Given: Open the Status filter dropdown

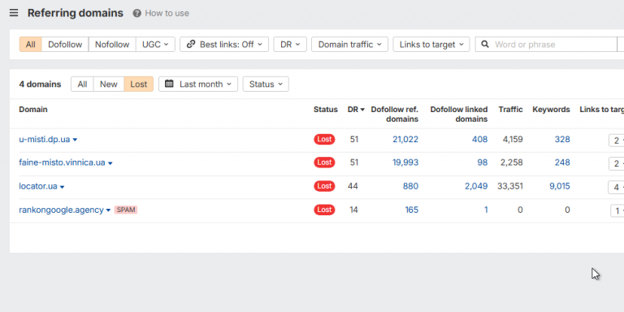Looking at the screenshot, I should tap(266, 84).
